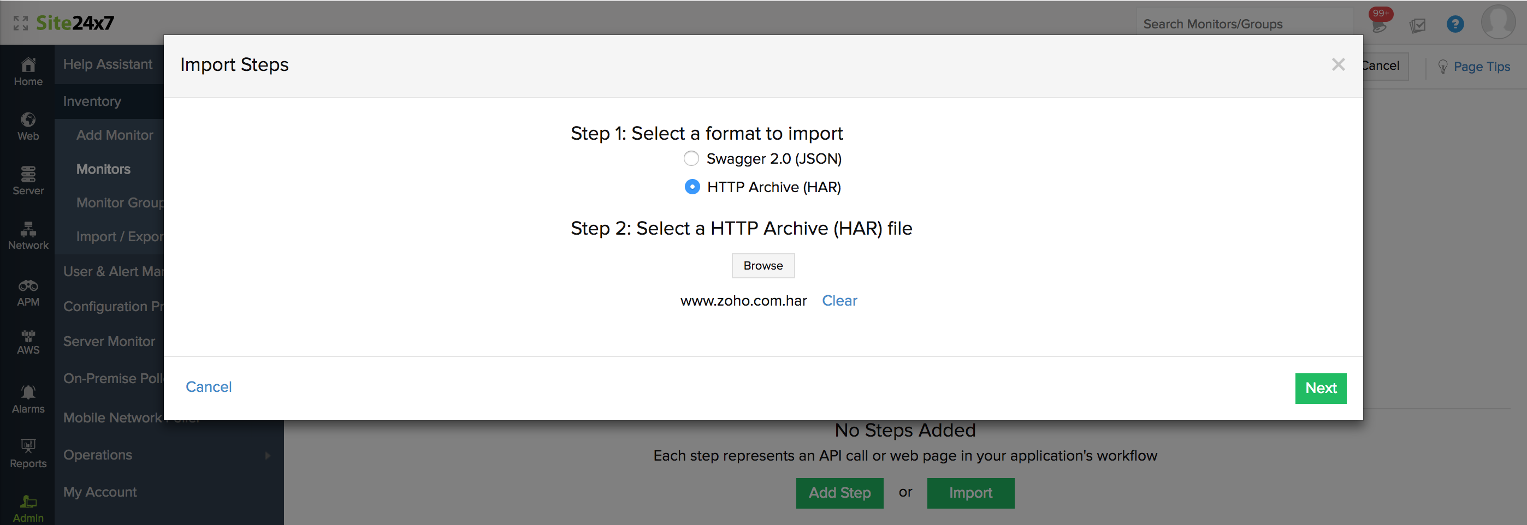This screenshot has width=1527, height=525.
Task: Open the Network icon in sidebar
Action: (28, 229)
